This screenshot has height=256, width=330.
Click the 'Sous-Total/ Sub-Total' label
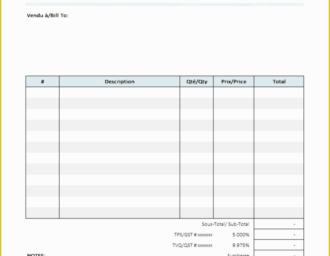[225, 224]
